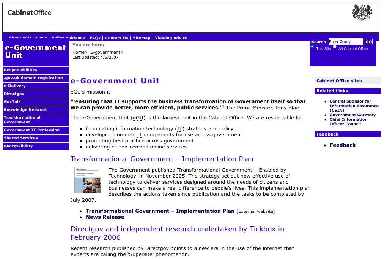This screenshot has height=259, width=387.
Task: Open Responsibilities in the sidebar
Action: coord(36,70)
